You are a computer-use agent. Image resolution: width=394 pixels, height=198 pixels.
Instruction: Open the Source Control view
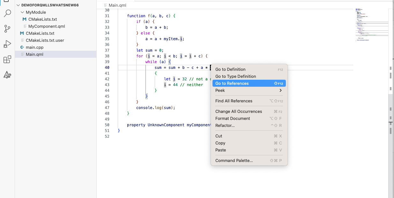[x=7, y=29]
